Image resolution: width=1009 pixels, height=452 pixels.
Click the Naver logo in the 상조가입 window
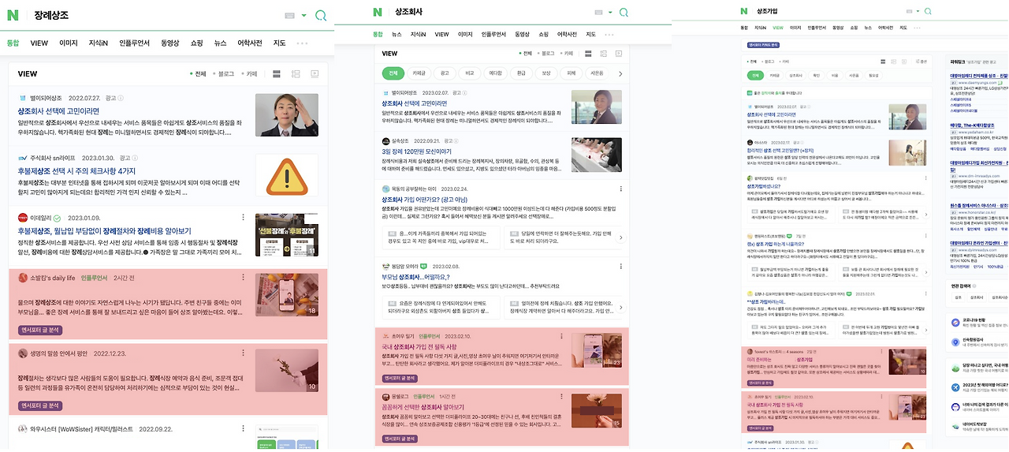click(x=743, y=11)
